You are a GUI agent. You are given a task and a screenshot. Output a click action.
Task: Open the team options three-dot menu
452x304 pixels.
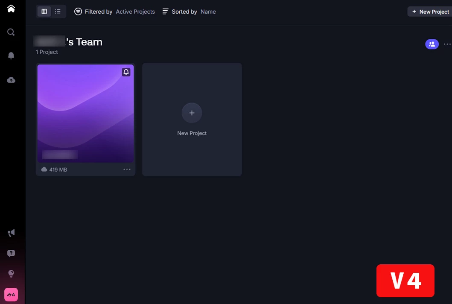point(447,44)
